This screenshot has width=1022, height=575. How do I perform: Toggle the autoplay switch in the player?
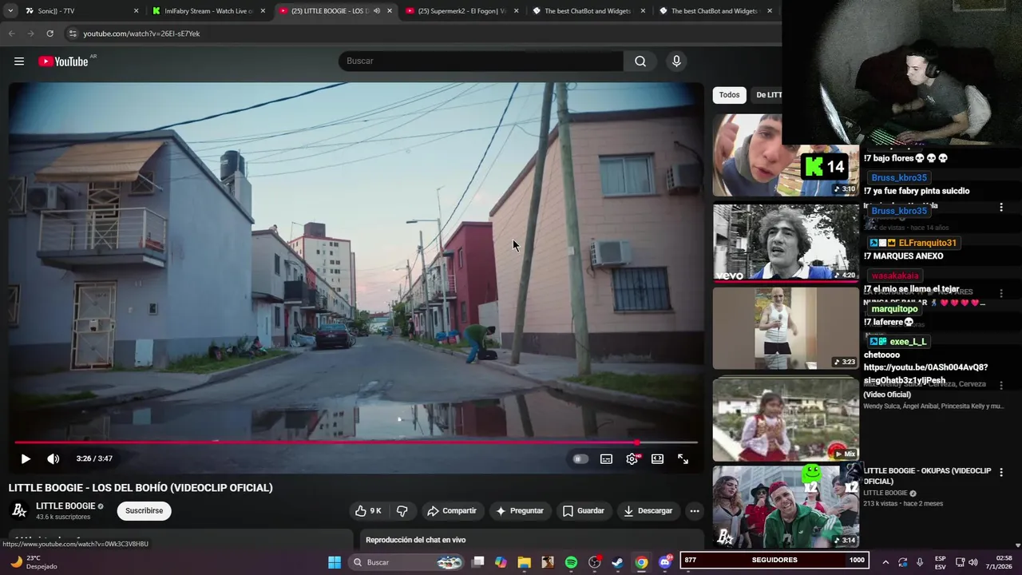point(580,459)
